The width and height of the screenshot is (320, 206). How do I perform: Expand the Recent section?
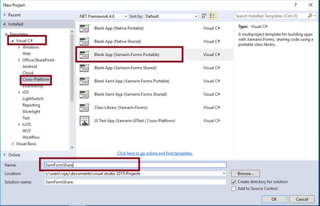tap(5, 15)
